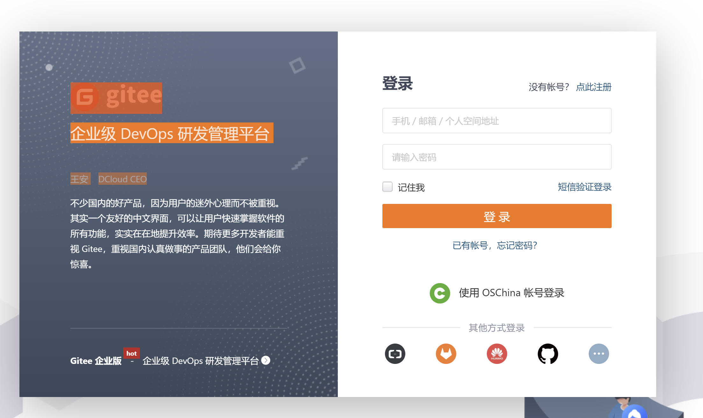703x418 pixels.
Task: Focus the 手机 / 邮箱 / 个人空间地址 field
Action: point(497,121)
